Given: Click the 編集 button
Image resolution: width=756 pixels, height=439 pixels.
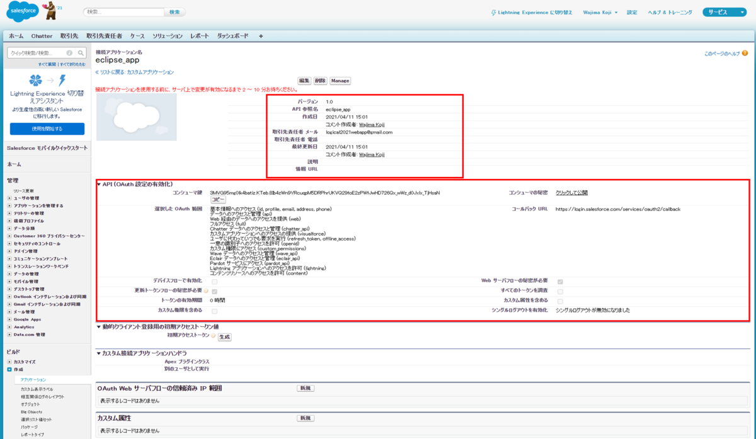Looking at the screenshot, I should pos(304,81).
